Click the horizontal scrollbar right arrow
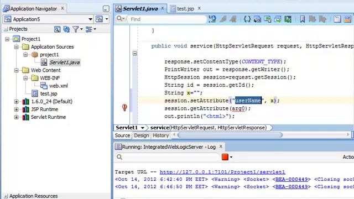This screenshot has height=199, width=354. (x=348, y=135)
